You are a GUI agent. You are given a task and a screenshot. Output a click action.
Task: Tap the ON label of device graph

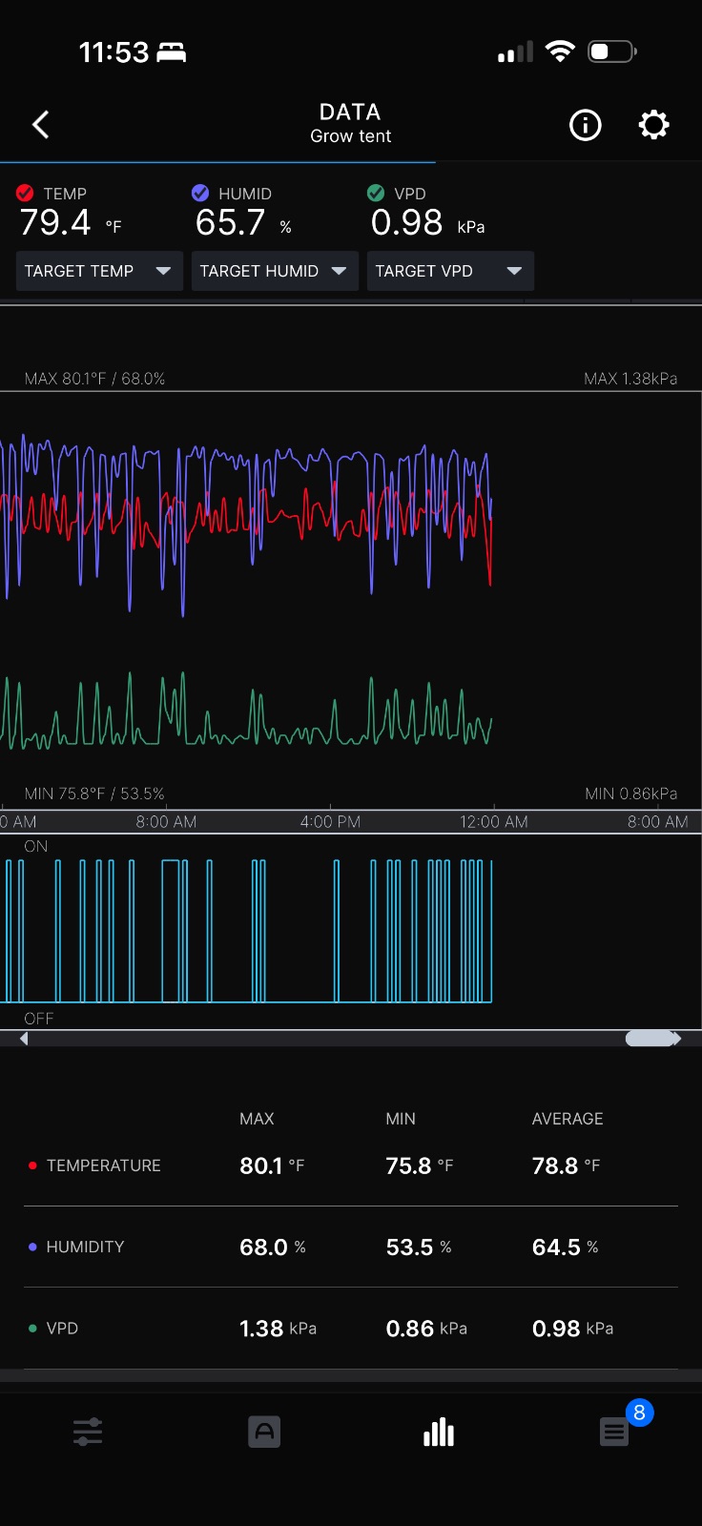point(36,846)
